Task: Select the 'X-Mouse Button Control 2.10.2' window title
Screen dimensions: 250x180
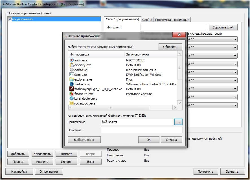Action: (152, 84)
